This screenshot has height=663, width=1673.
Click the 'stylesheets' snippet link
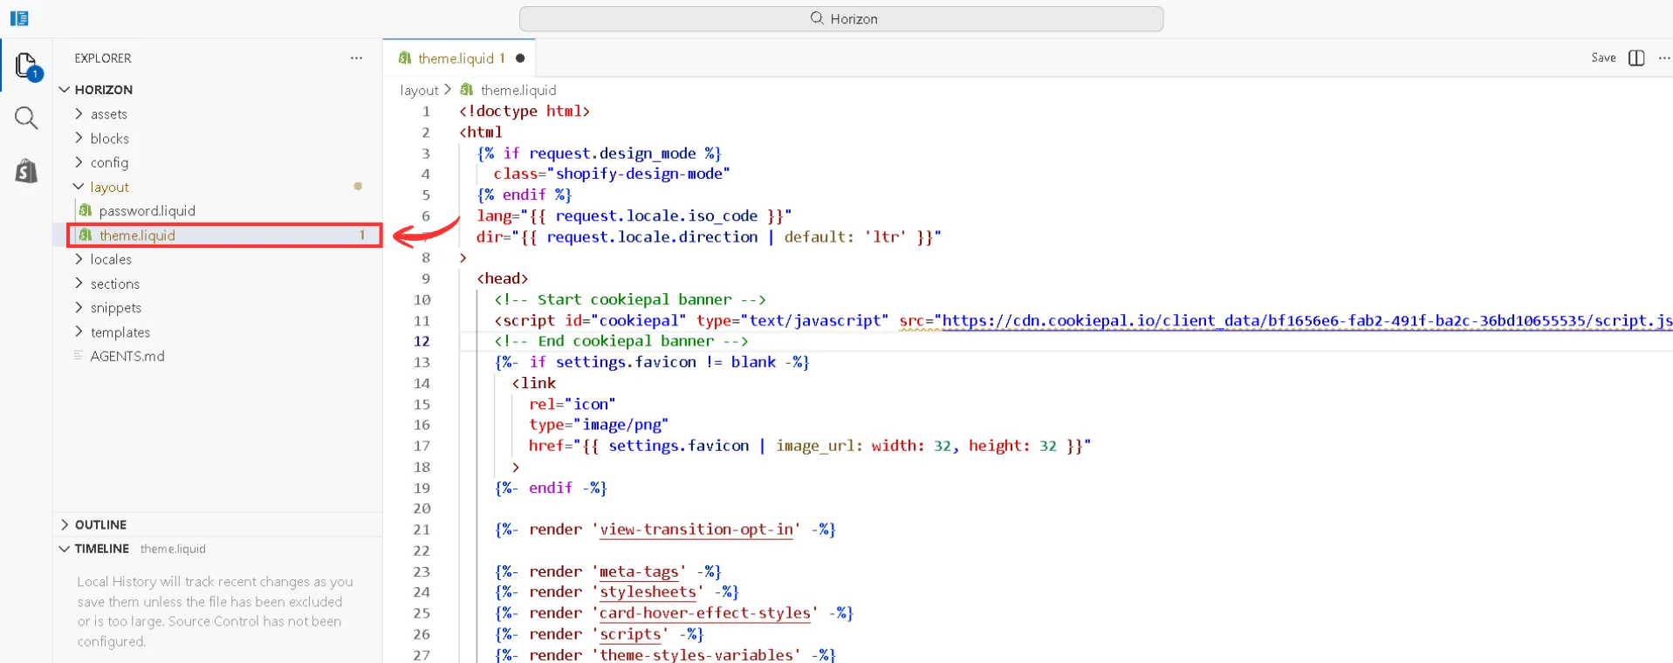(648, 592)
